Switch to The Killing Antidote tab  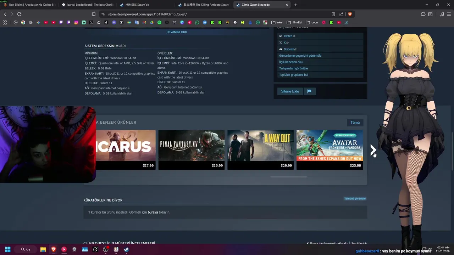(x=204, y=5)
